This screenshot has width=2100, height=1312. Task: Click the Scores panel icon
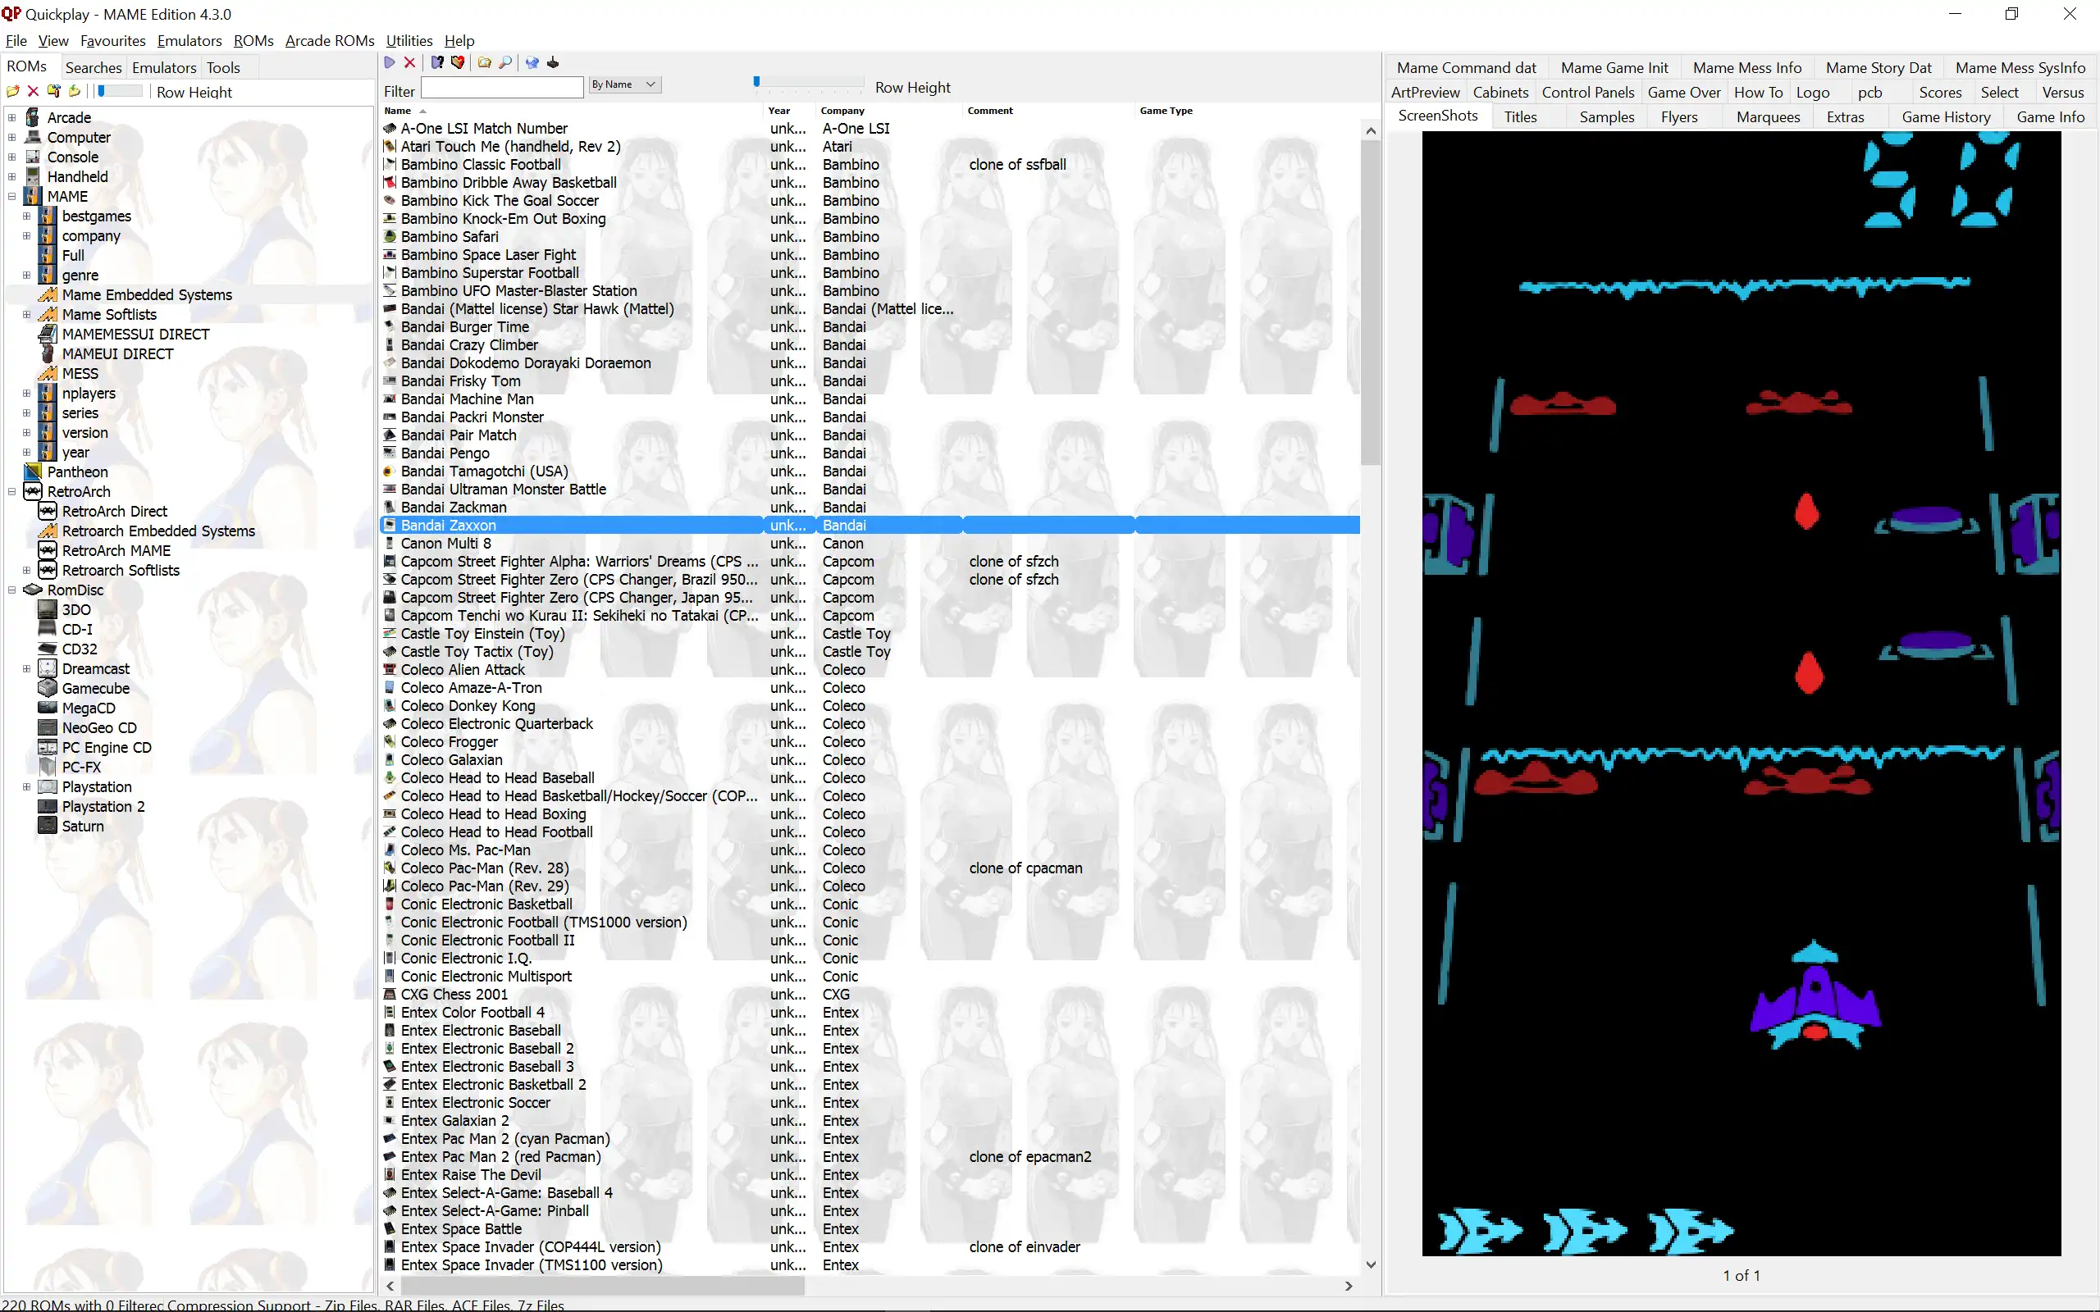click(x=1938, y=92)
